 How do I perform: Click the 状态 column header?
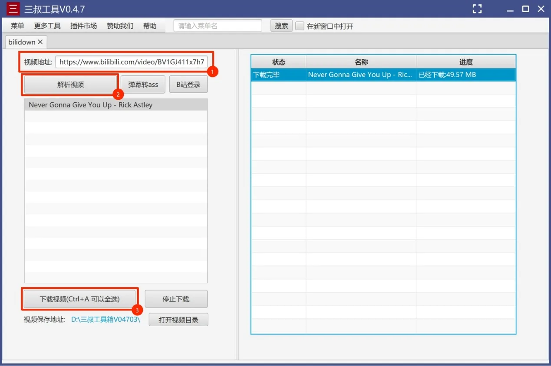point(279,62)
